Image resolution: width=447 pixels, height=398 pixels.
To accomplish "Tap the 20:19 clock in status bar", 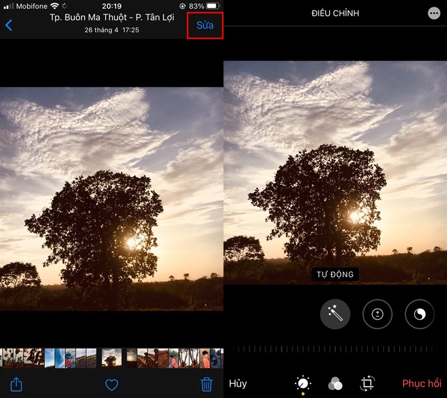I will 112,6.
